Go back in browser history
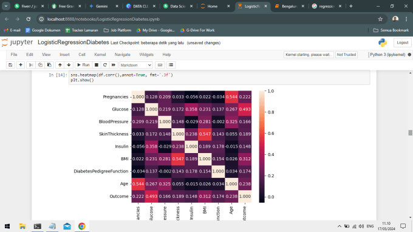This screenshot has height=232, width=413. click(x=7, y=19)
